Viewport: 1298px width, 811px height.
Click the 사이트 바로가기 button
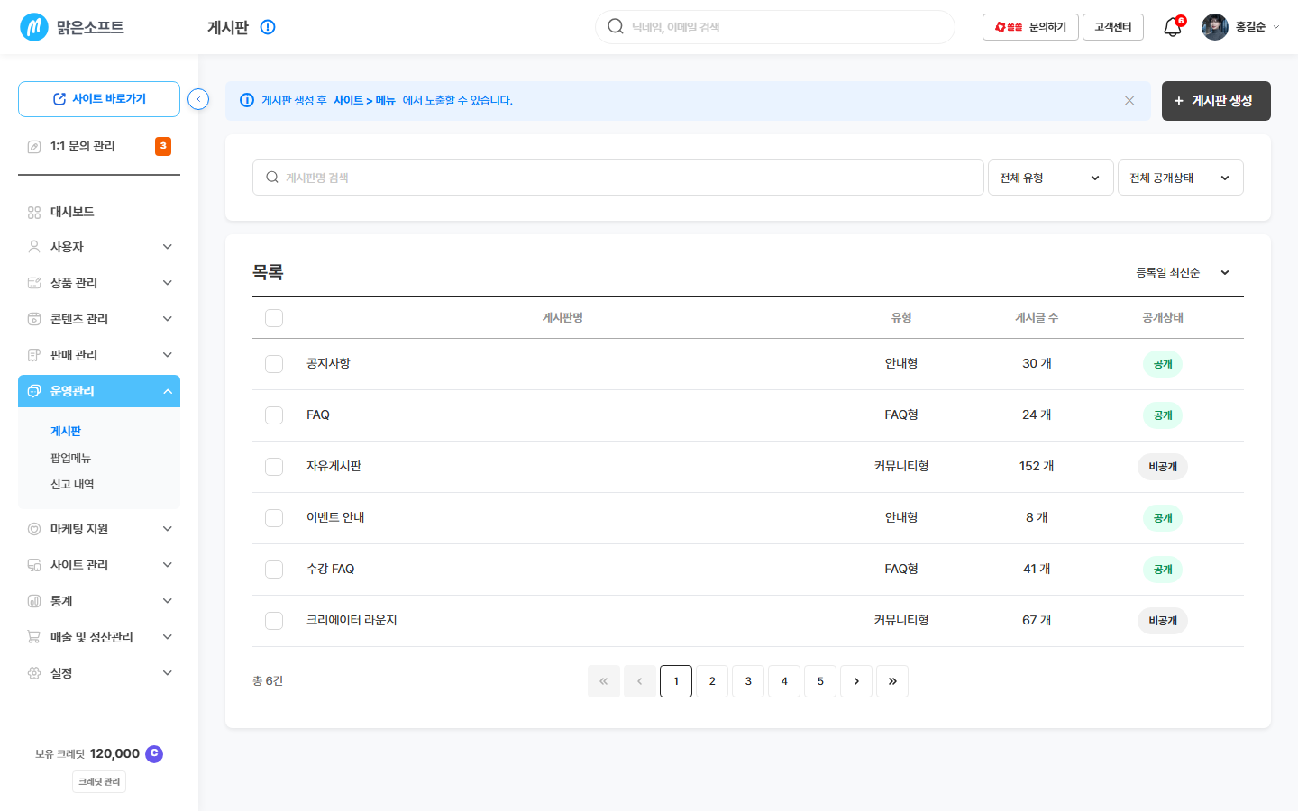coord(99,99)
